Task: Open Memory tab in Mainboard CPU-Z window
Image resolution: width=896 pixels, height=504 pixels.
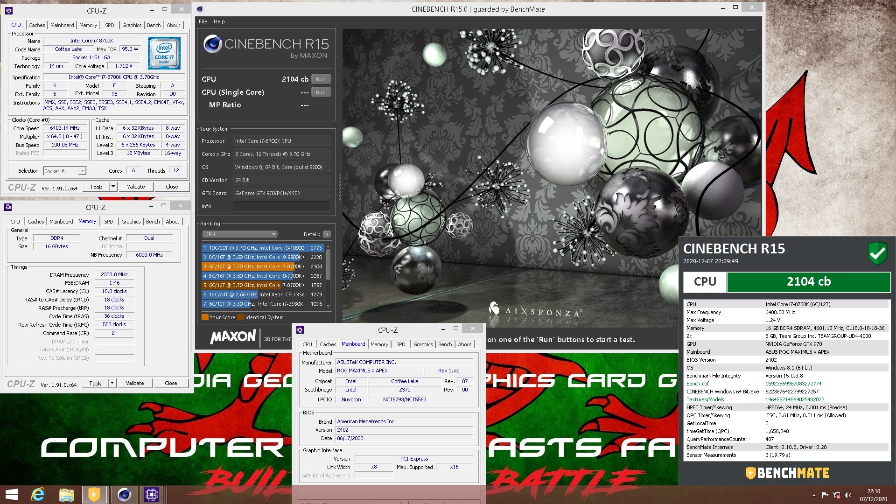Action: tap(379, 344)
